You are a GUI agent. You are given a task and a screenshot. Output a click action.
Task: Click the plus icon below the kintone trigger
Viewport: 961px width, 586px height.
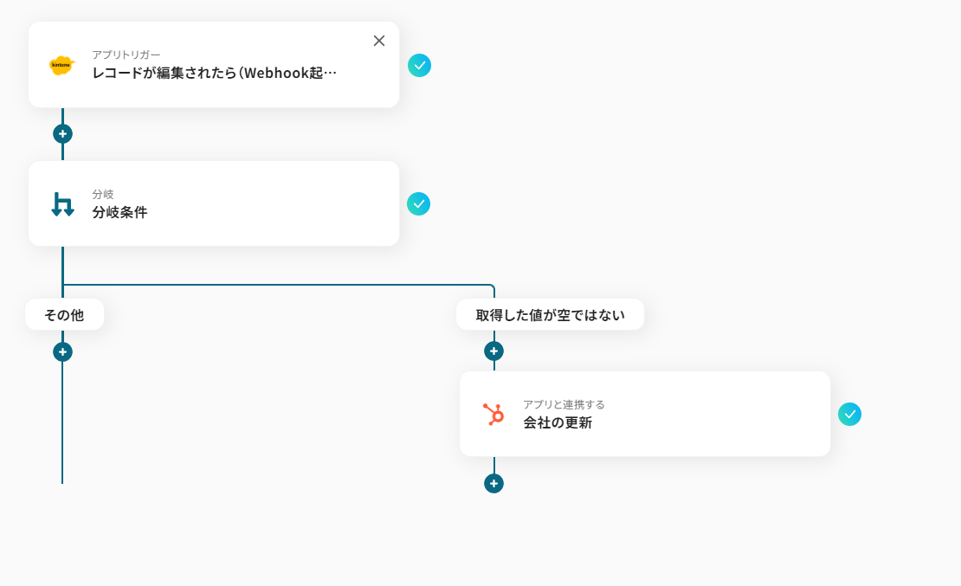tap(62, 133)
